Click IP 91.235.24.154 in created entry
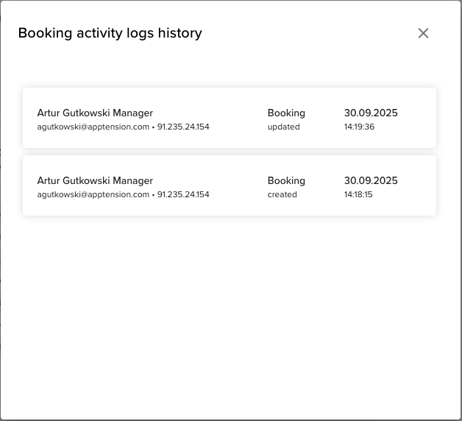 coord(183,194)
